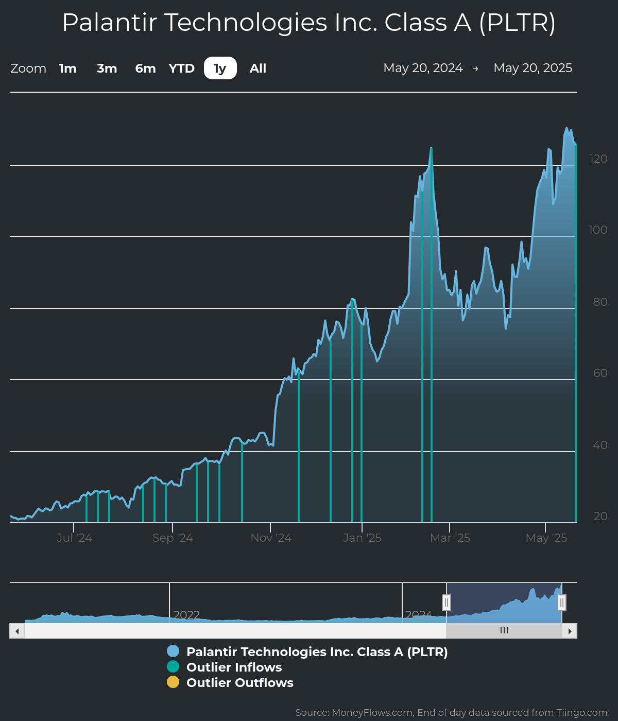Click the blue PLTR legend marker
618x721 pixels.
click(173, 651)
